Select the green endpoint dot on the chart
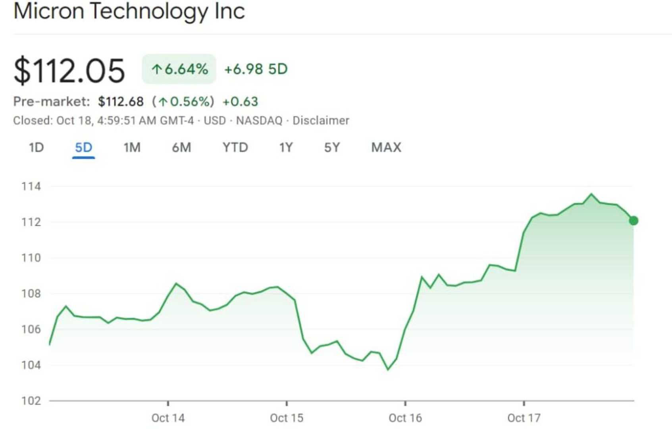 [633, 220]
